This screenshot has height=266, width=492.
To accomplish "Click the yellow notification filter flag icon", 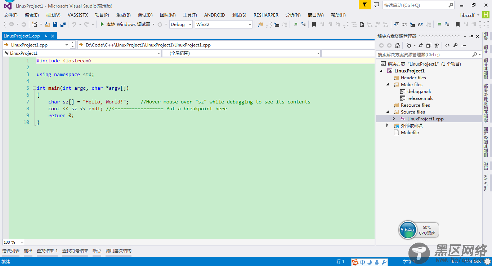I will click(x=364, y=5).
